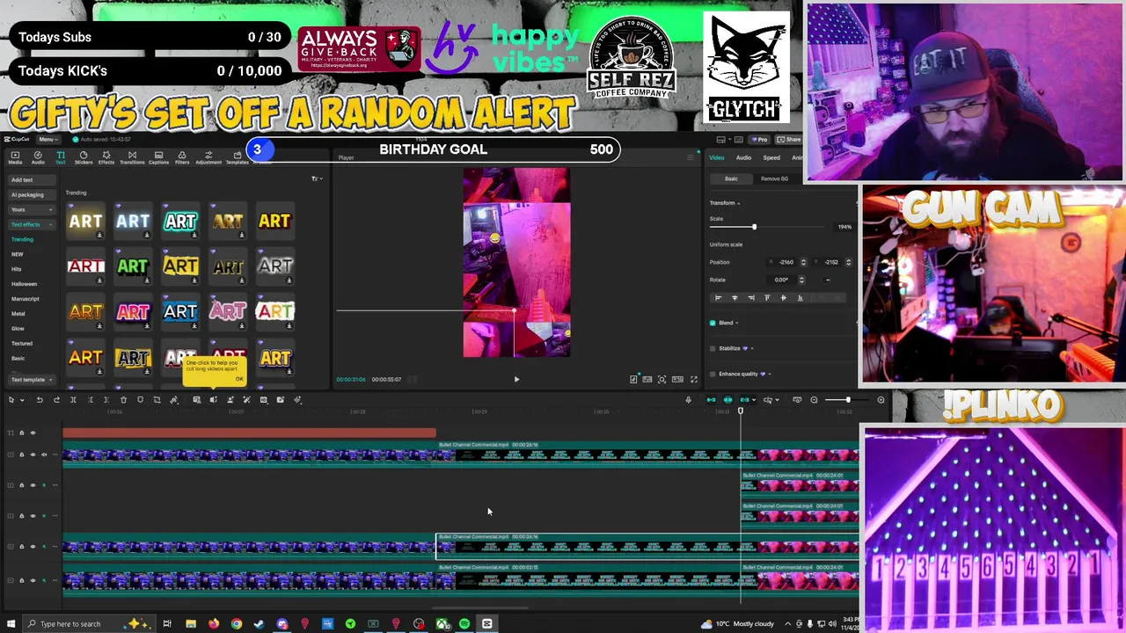Click the Pro upgrade button
This screenshot has height=633, width=1126.
pos(759,139)
